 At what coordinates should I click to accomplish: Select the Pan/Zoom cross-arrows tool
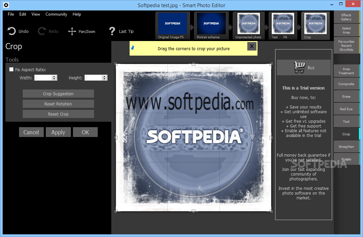coord(72,32)
